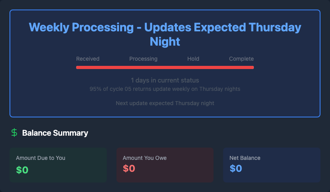
Task: Click the green $0 amount due value
Action: pos(22,170)
